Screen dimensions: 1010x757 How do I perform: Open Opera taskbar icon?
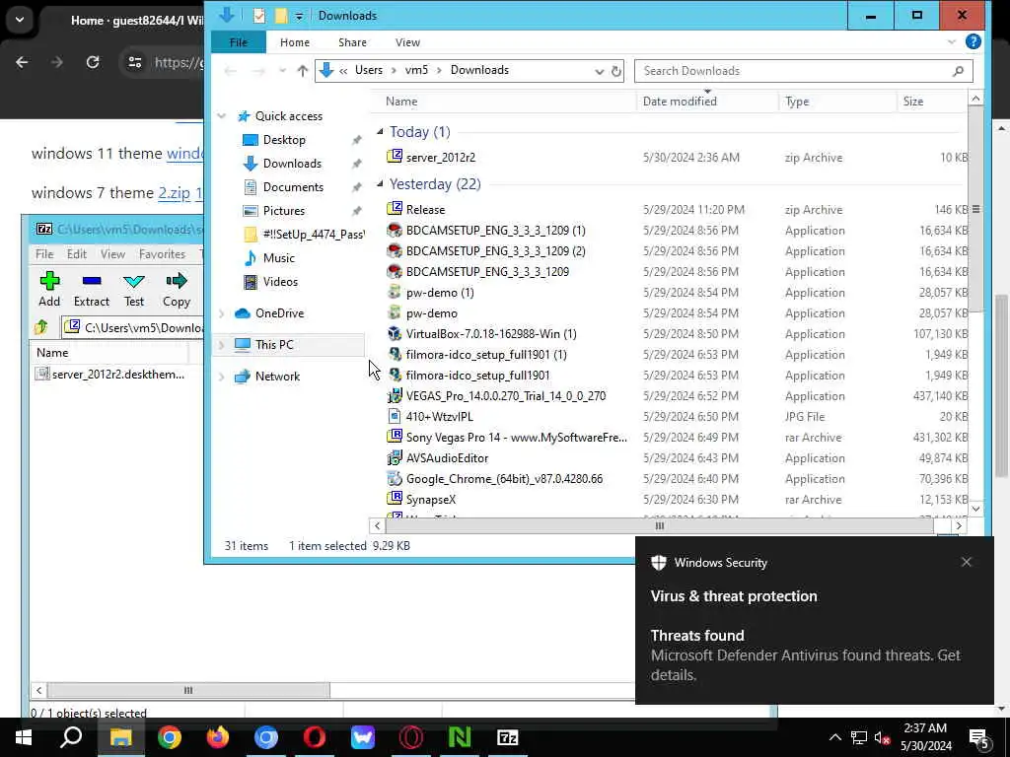pyautogui.click(x=315, y=737)
